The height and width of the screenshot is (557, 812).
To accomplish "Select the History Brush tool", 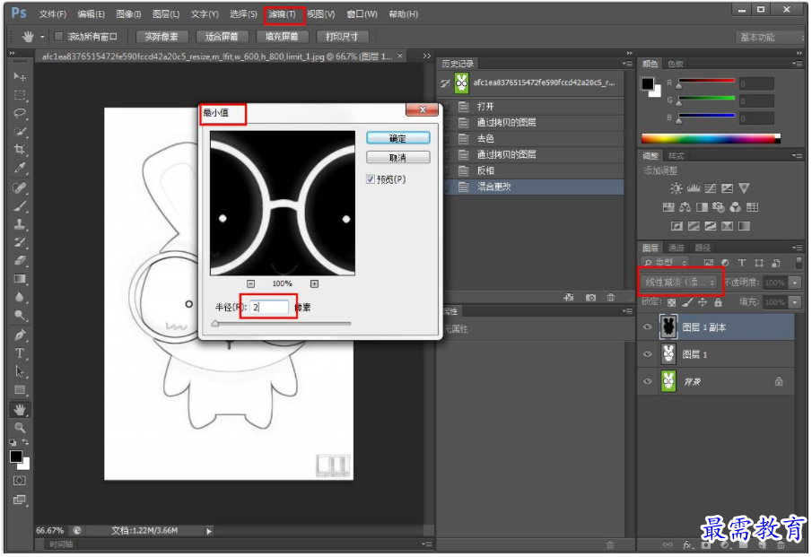I will click(20, 242).
